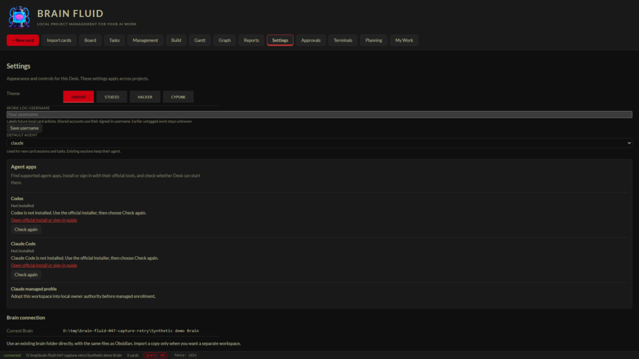Select the Settings tab
The height and width of the screenshot is (359, 639).
280,41
